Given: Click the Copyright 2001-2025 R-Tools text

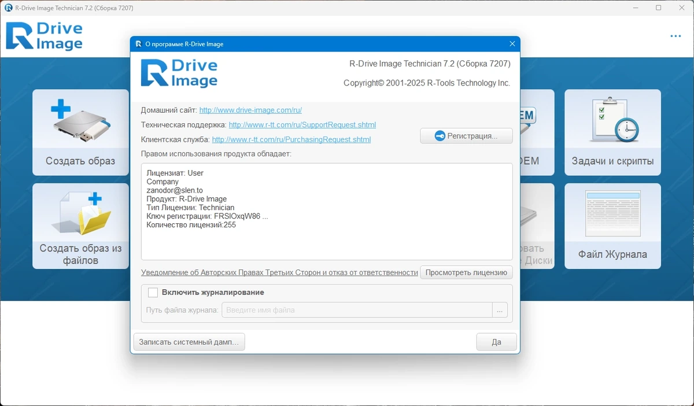Looking at the screenshot, I should point(427,83).
